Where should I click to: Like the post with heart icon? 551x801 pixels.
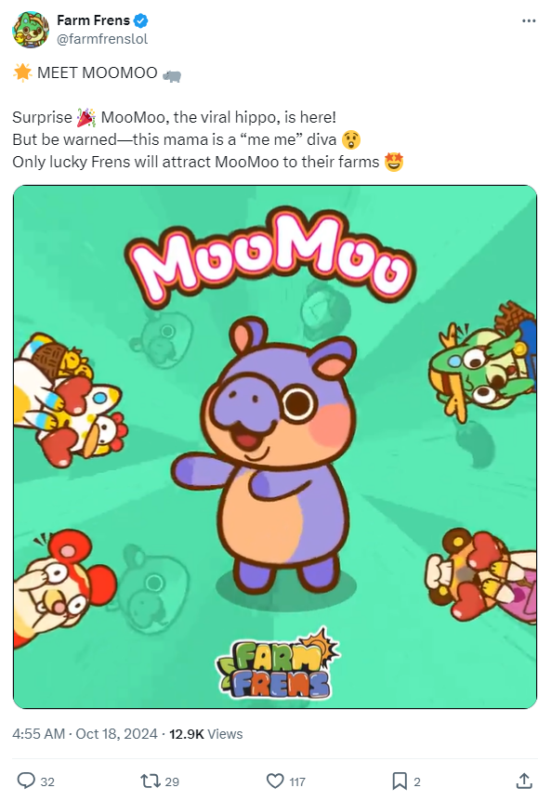275,781
